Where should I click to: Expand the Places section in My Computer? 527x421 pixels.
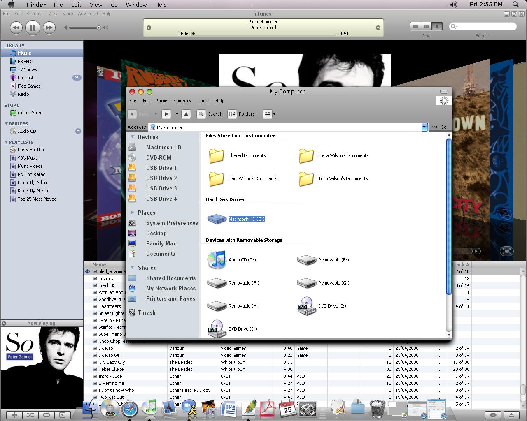coord(132,213)
